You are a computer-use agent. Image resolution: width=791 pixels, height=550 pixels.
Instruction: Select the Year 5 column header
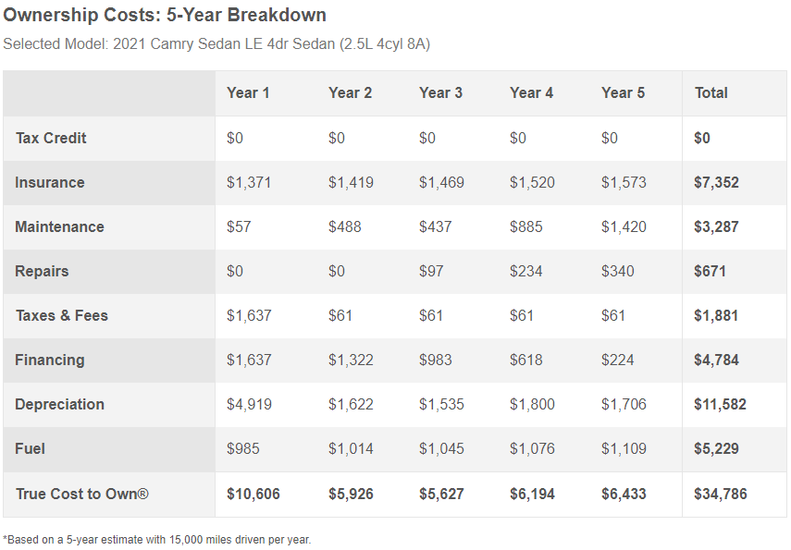[x=623, y=92]
